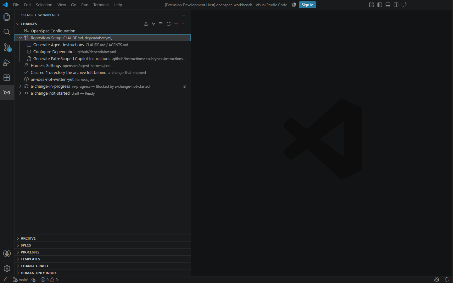Viewport: 453px width, 283px height.
Task: Expand a-change-in-progress item
Action: 20,86
